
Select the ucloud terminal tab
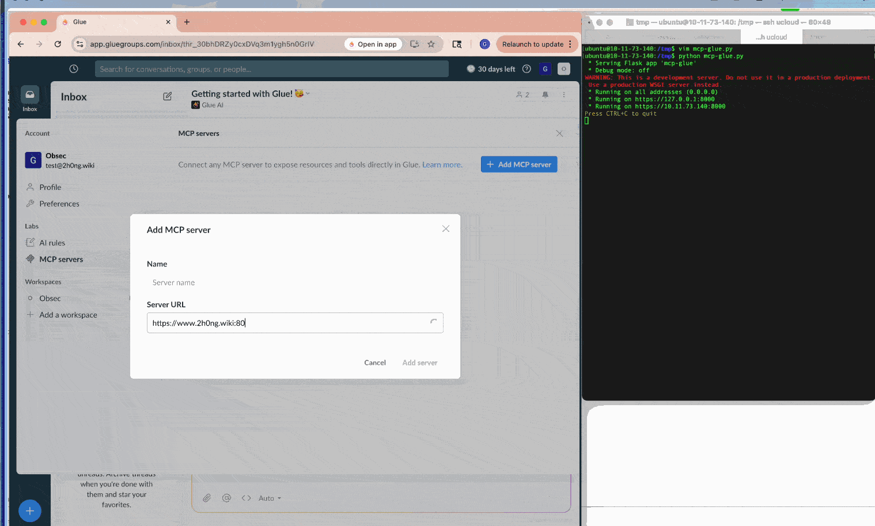click(772, 37)
